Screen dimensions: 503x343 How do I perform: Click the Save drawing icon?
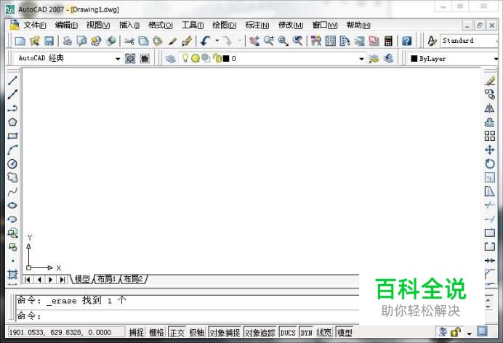point(49,41)
